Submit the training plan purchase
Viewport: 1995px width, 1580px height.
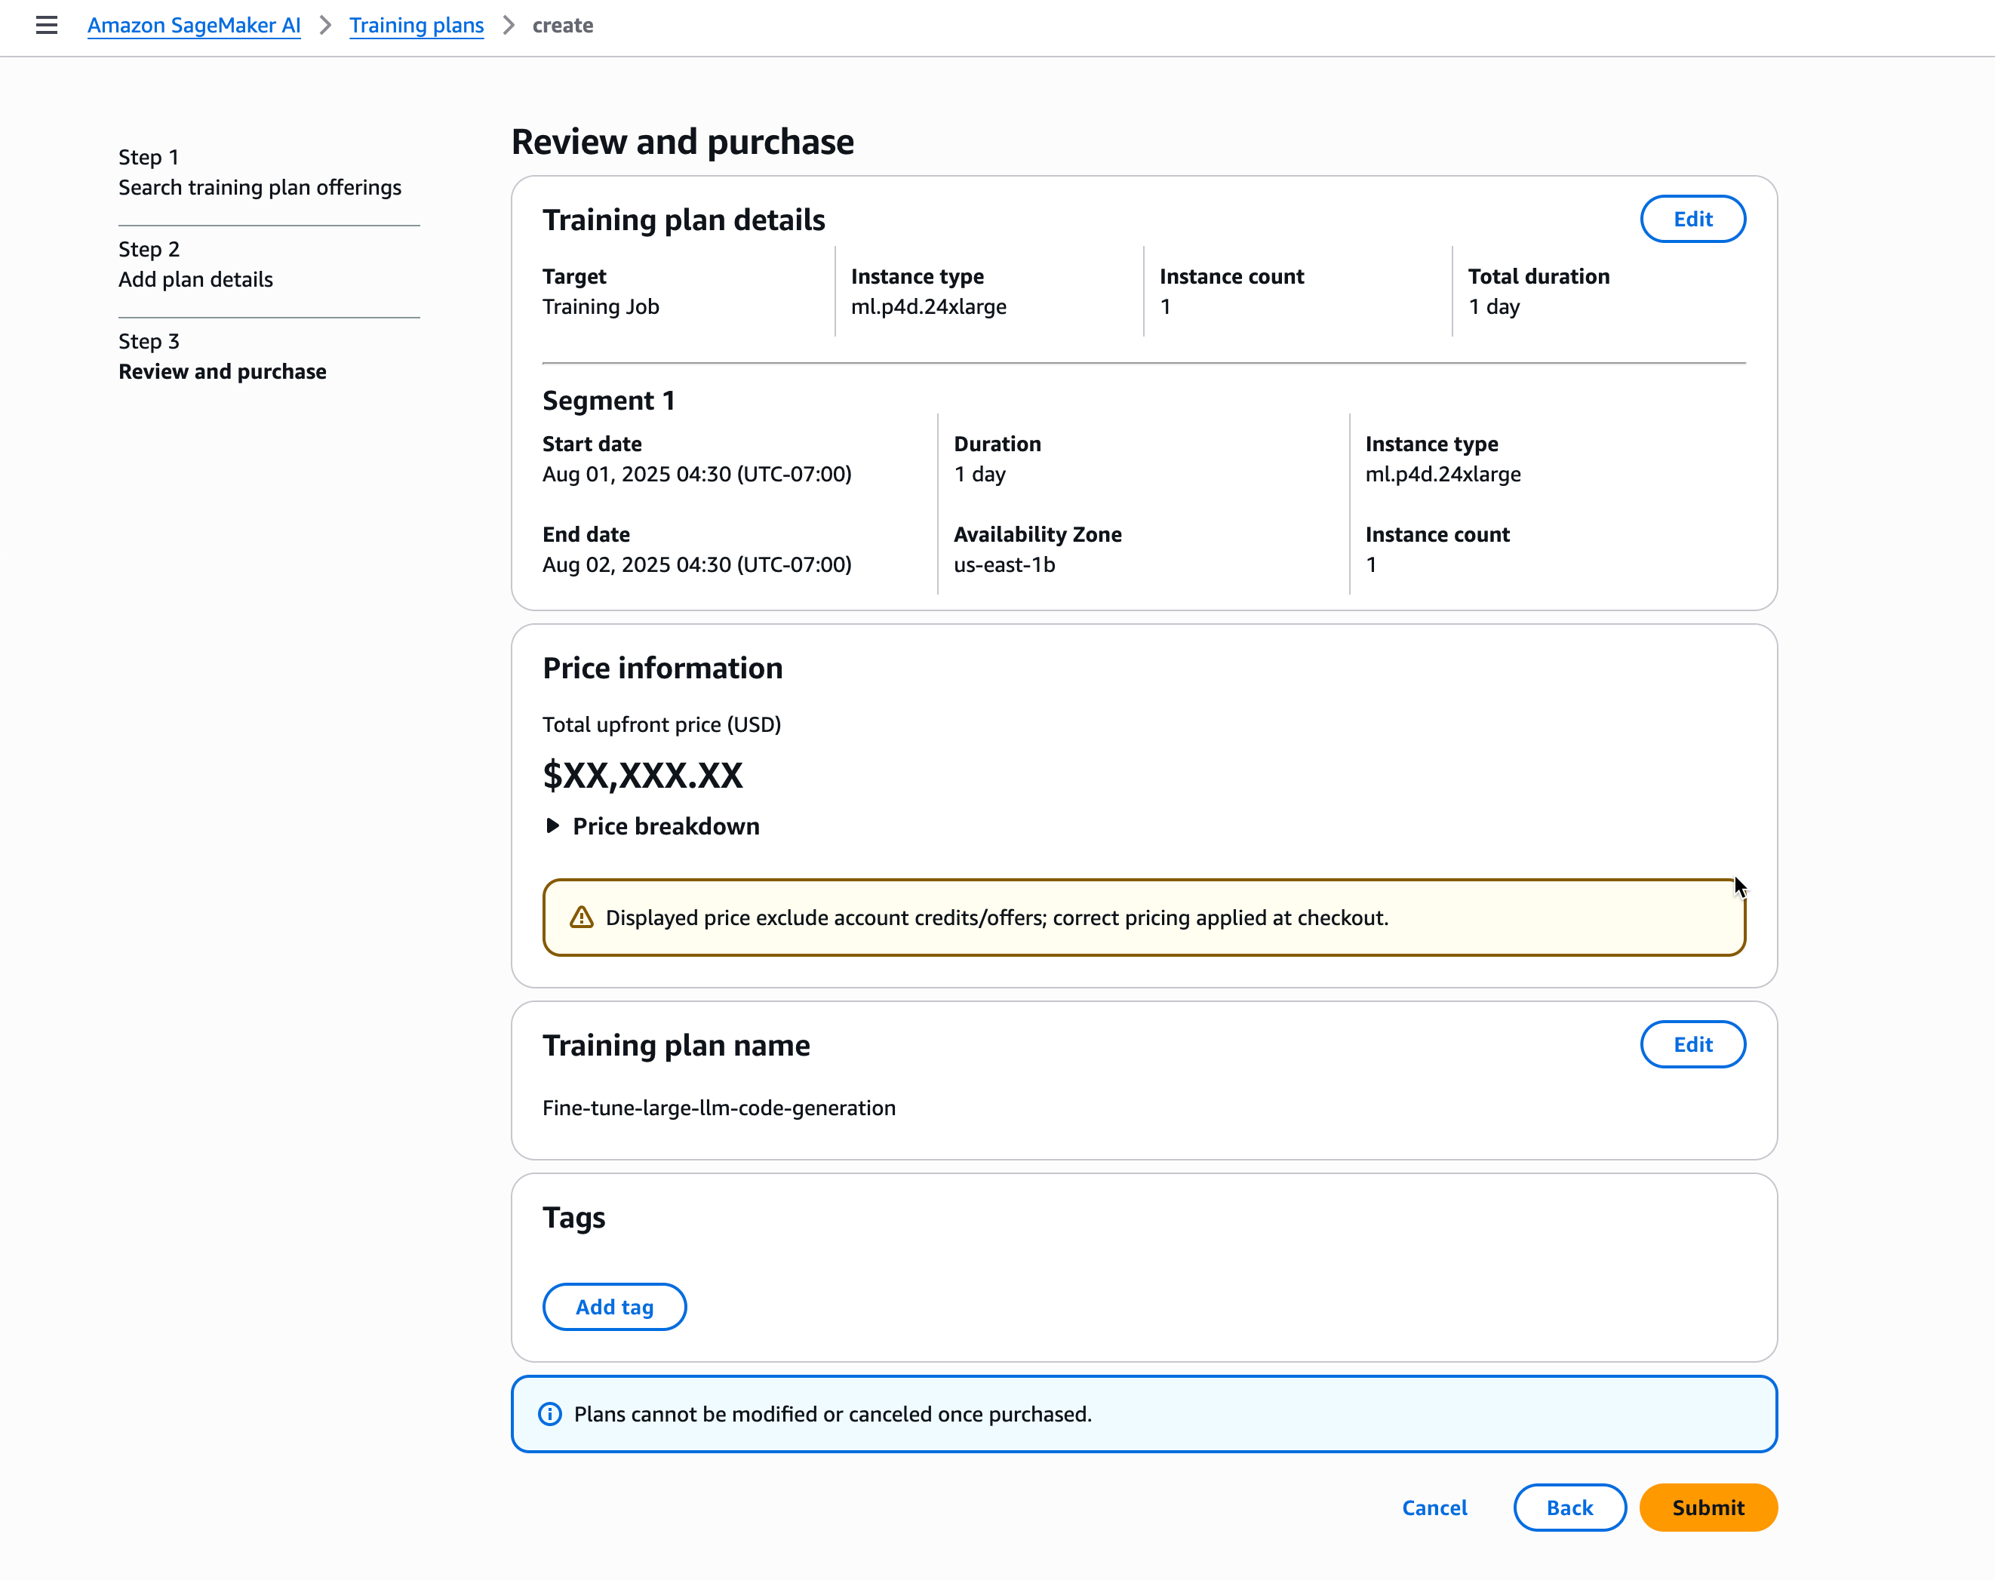[x=1708, y=1507]
